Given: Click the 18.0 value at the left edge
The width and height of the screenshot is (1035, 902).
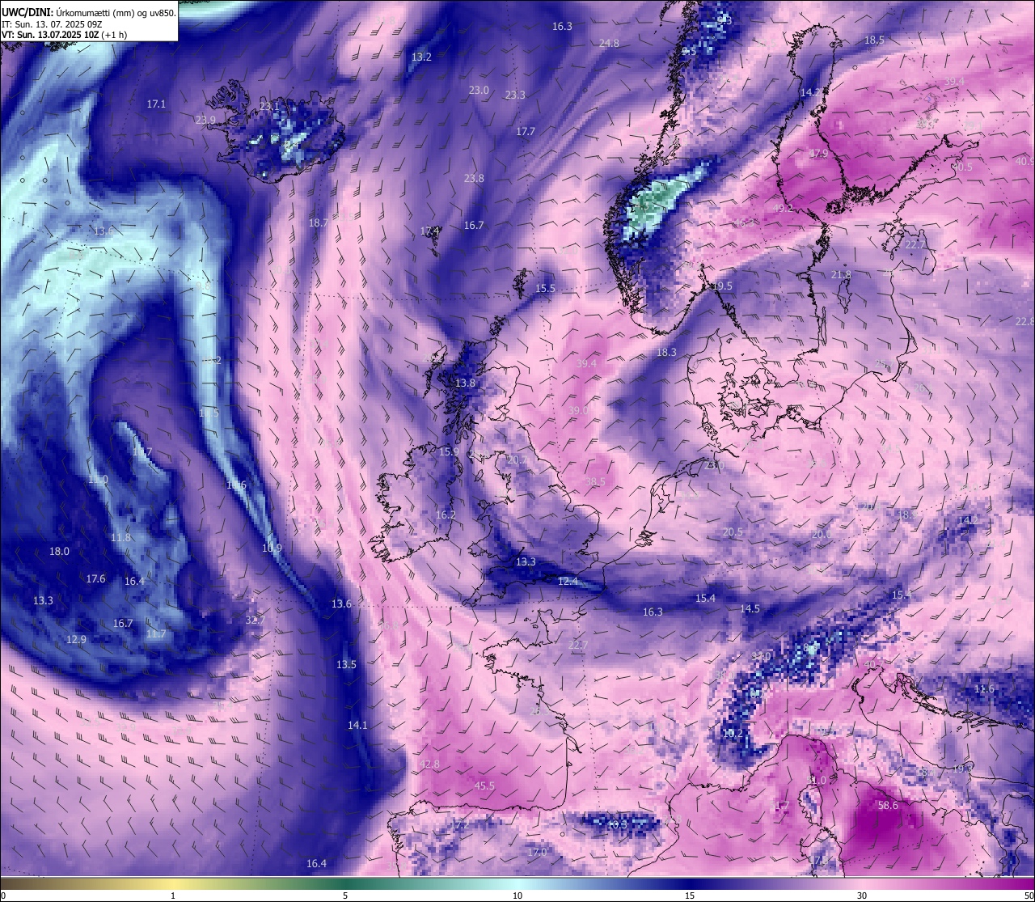Looking at the screenshot, I should pyautogui.click(x=59, y=551).
